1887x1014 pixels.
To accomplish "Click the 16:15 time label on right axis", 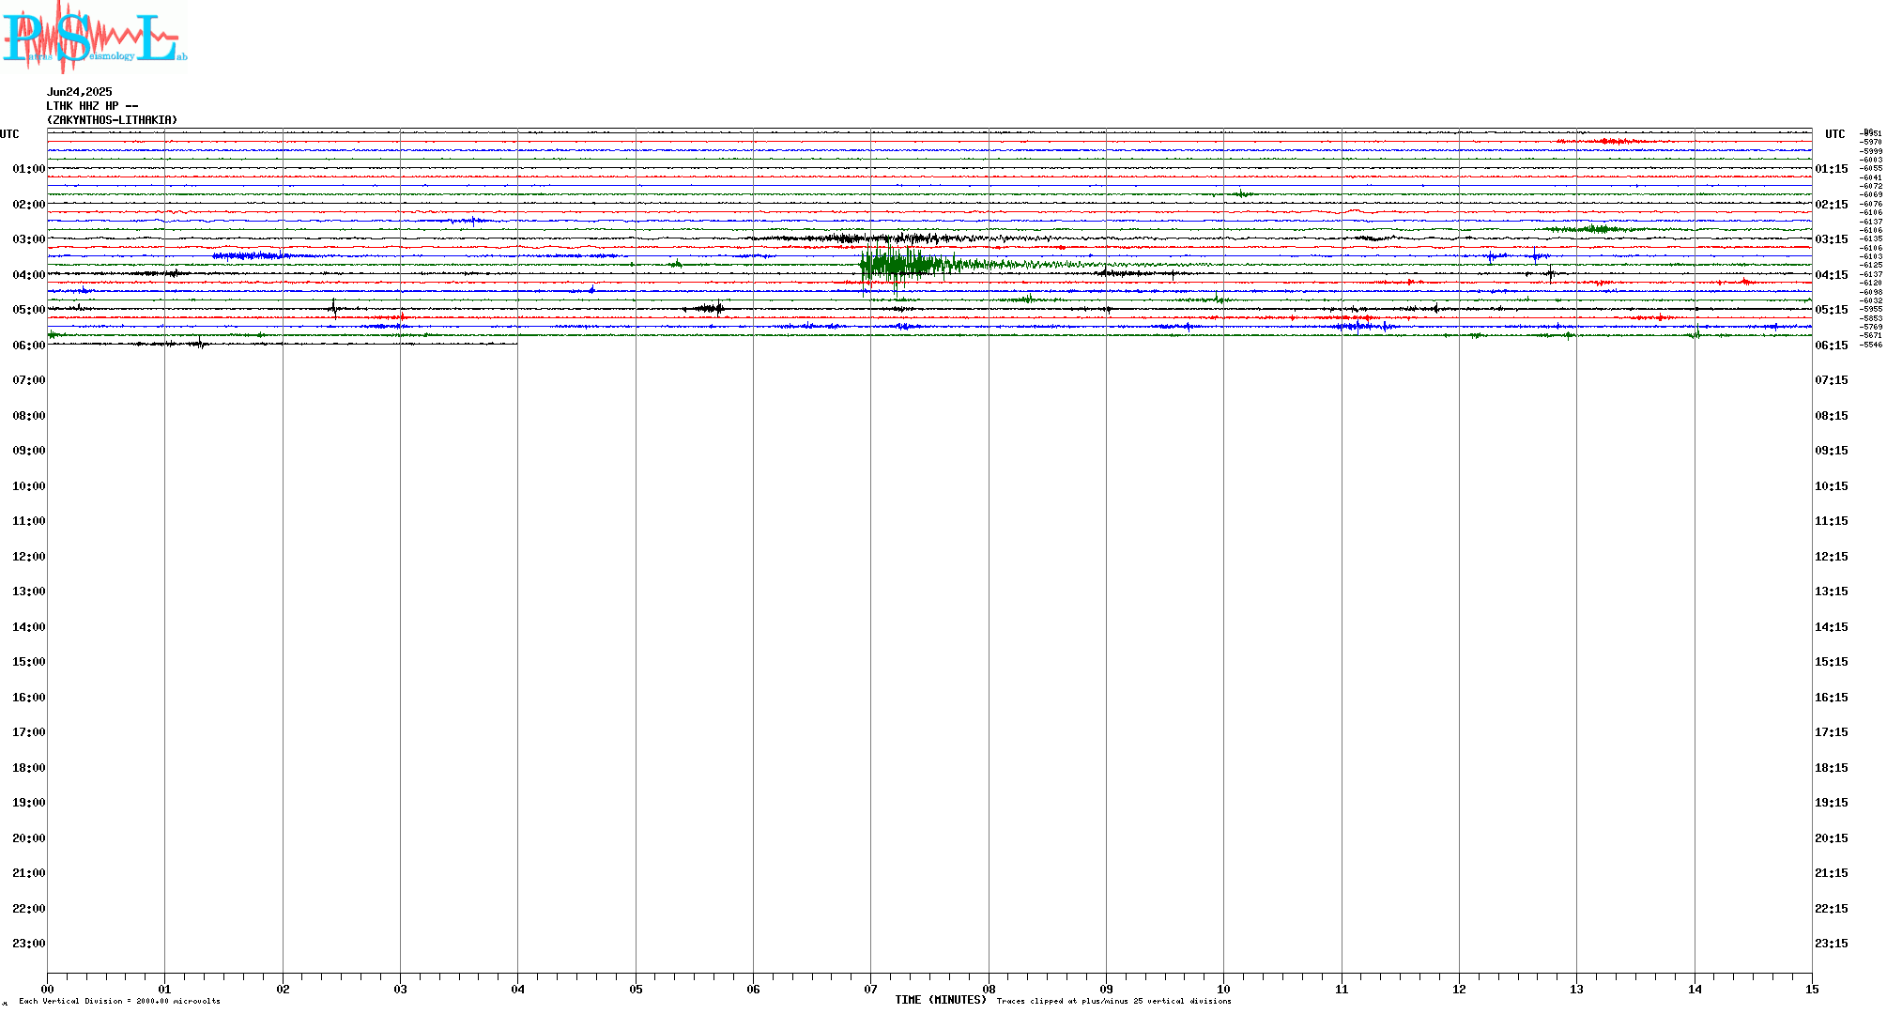I will [x=1832, y=698].
